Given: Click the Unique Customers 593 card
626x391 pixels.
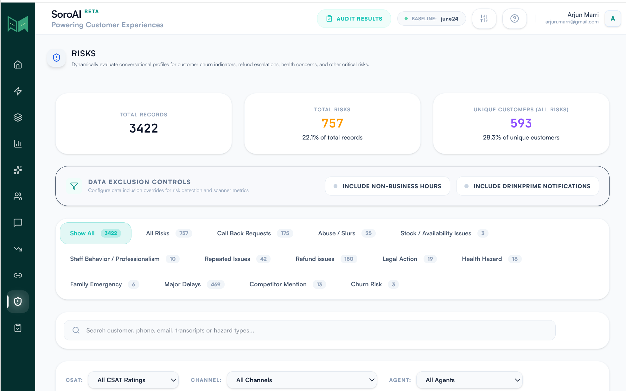Looking at the screenshot, I should [x=521, y=124].
